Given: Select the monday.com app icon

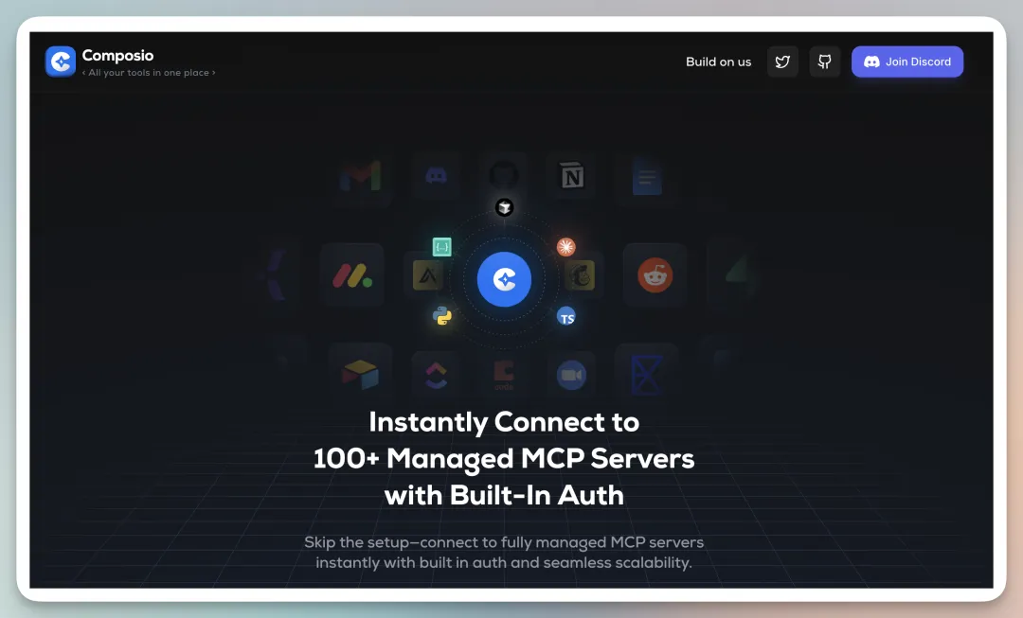Looking at the screenshot, I should [x=352, y=275].
